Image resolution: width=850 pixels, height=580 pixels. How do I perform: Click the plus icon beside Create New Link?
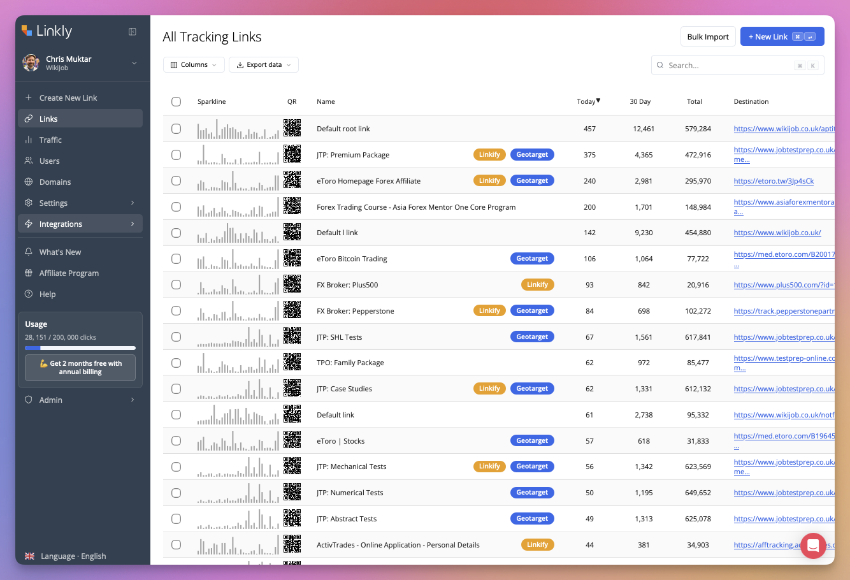[x=29, y=98]
